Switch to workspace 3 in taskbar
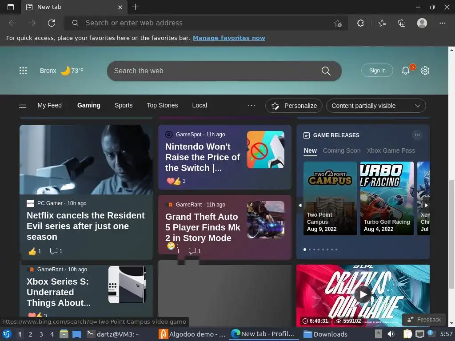This screenshot has width=455, height=341. [x=41, y=334]
